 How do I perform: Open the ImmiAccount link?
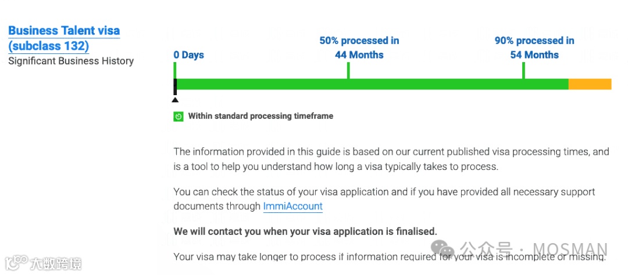292,206
